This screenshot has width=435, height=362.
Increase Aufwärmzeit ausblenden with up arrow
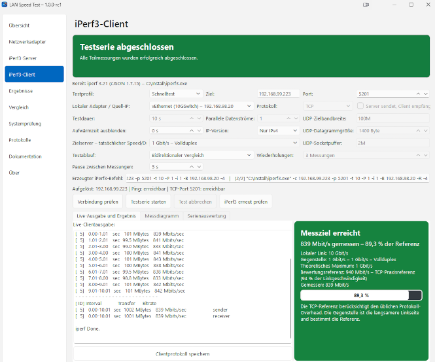(192, 130)
